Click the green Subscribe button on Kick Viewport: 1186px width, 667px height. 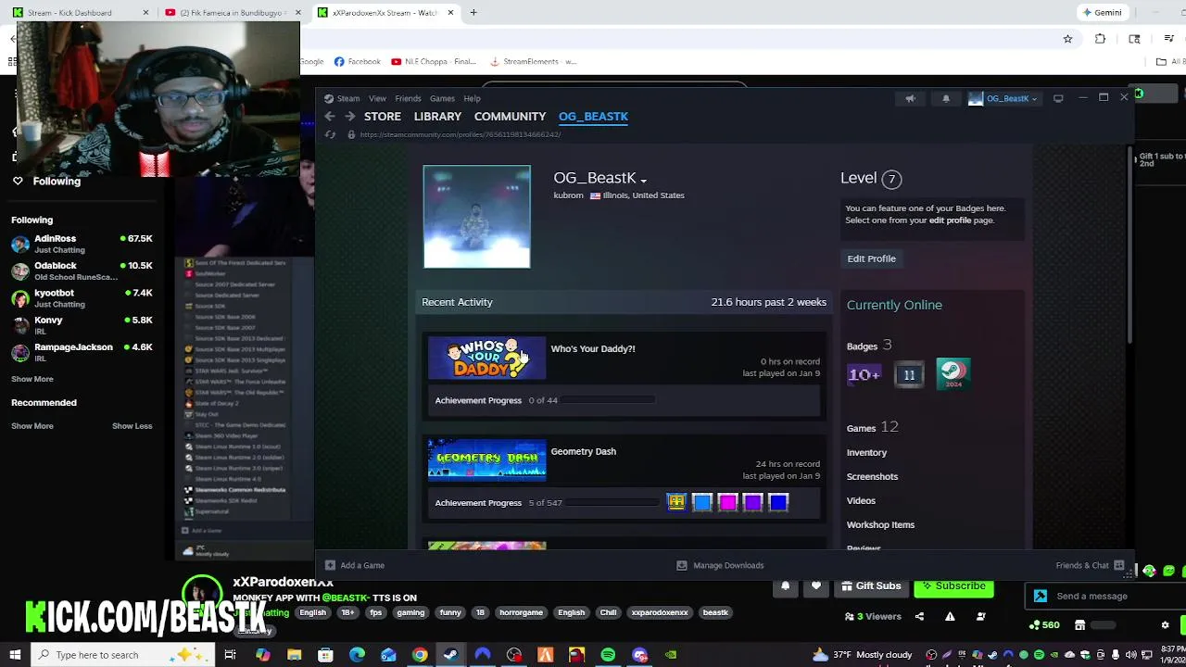tap(953, 586)
